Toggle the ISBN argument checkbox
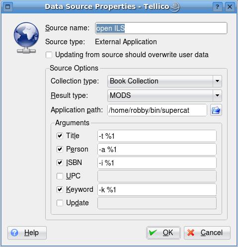Viewport: 238px width, 247px height. tap(60, 163)
